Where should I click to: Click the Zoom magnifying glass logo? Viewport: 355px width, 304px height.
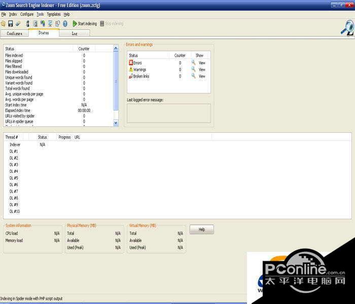click(x=347, y=28)
